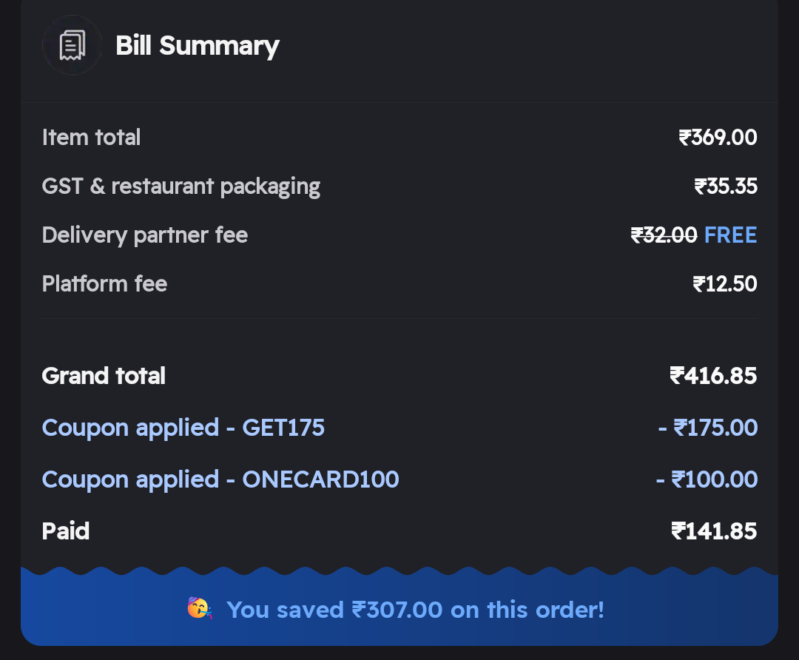Click the Coupon applied - ONECARD100 line

(220, 479)
